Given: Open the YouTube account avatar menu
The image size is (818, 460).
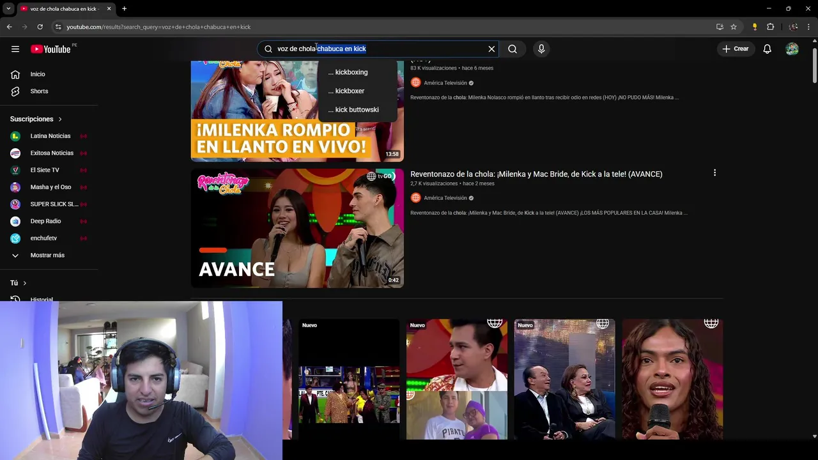Looking at the screenshot, I should point(792,49).
